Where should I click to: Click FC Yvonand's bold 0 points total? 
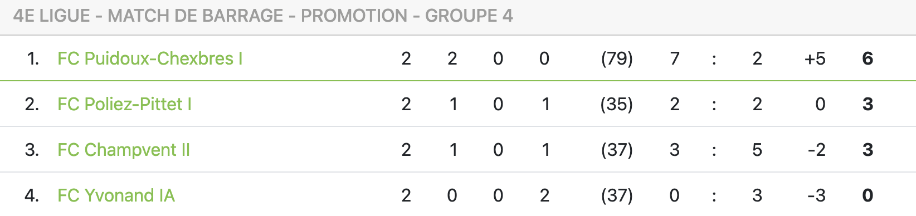point(868,195)
